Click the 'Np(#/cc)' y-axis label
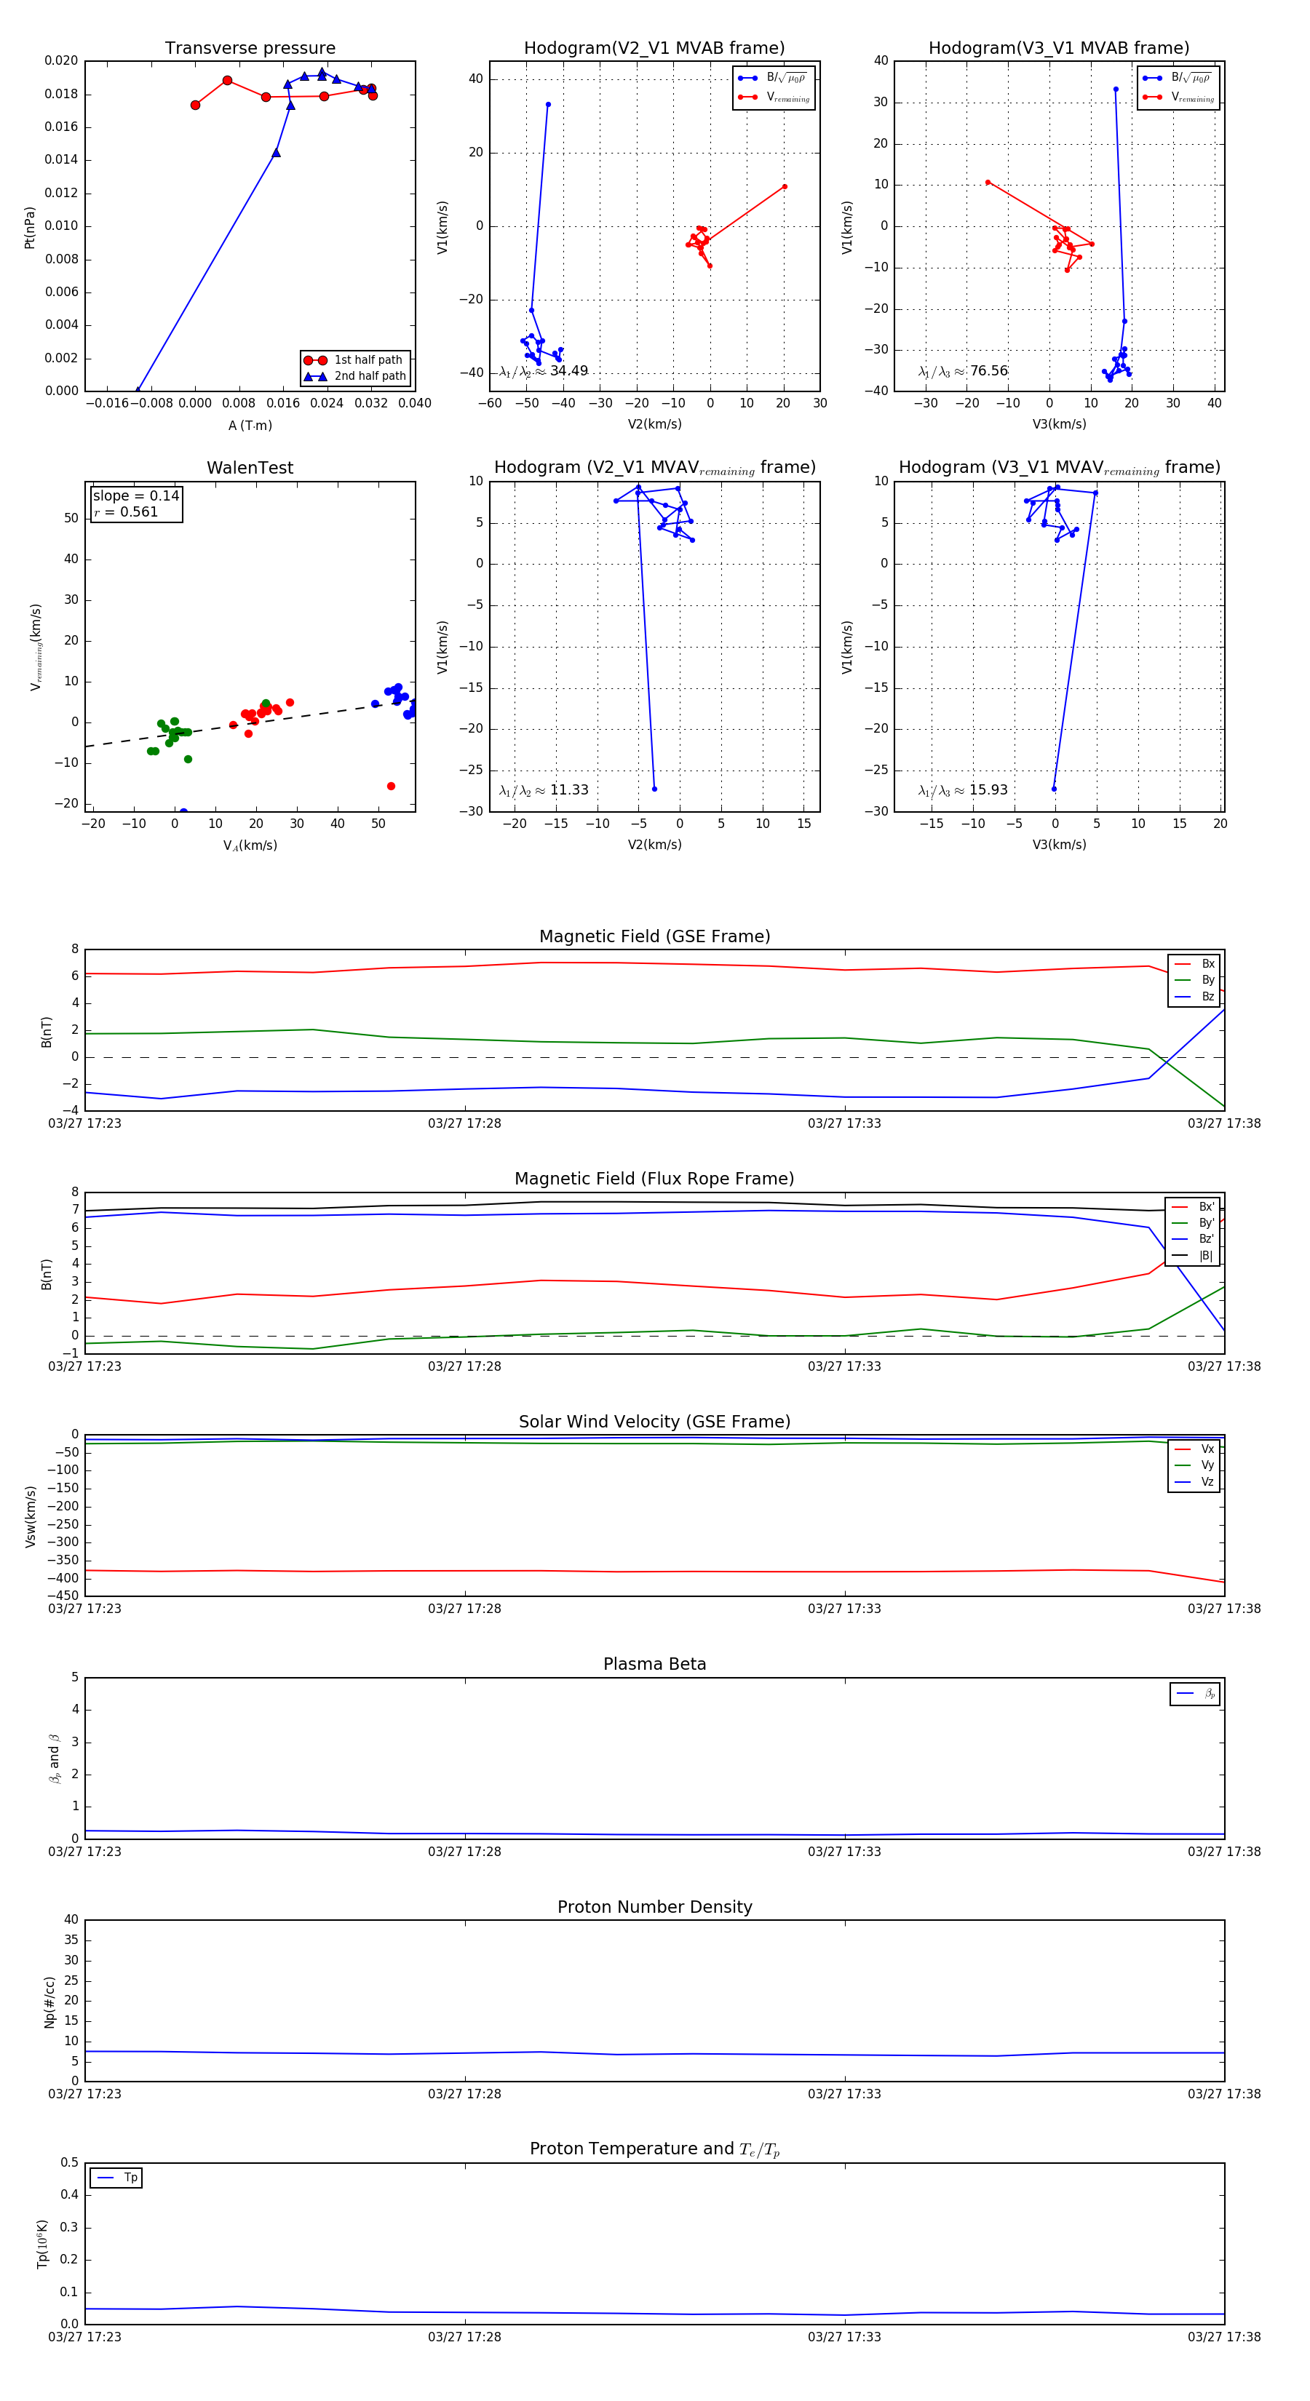1310x2401 pixels. tap(49, 2002)
